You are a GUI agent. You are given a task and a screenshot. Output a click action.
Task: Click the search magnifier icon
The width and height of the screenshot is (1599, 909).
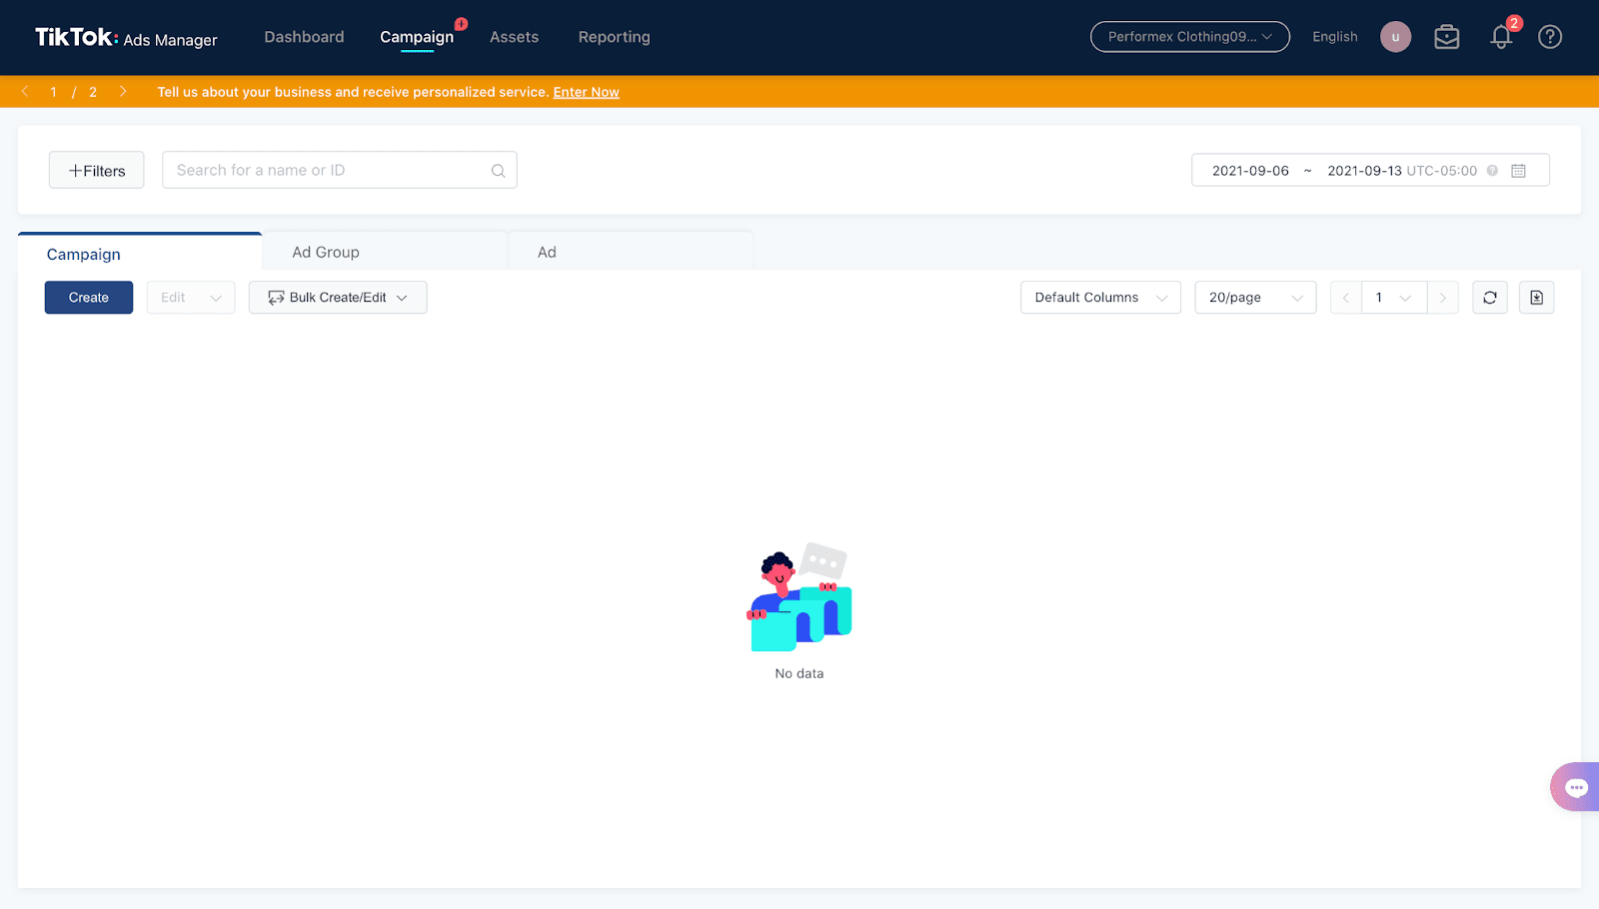(498, 171)
